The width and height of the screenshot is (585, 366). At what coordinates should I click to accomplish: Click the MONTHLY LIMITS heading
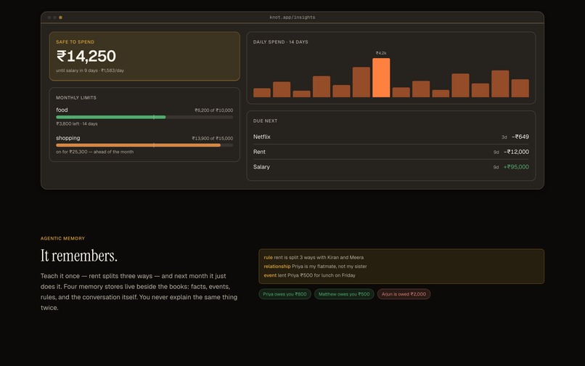click(x=76, y=97)
